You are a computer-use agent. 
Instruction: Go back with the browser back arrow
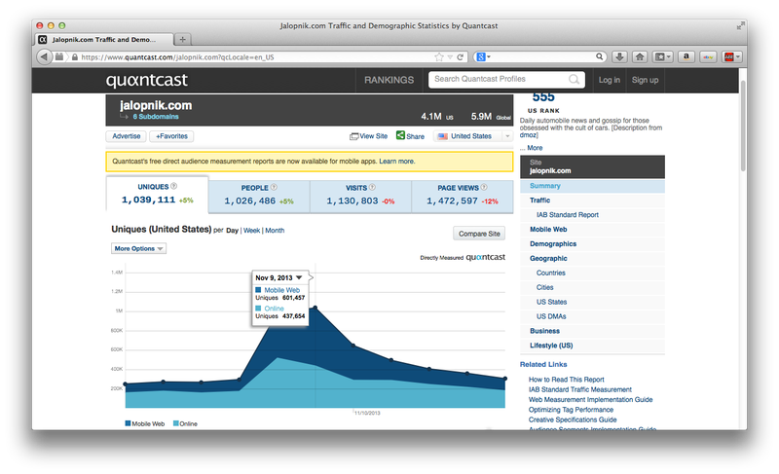pyautogui.click(x=44, y=57)
